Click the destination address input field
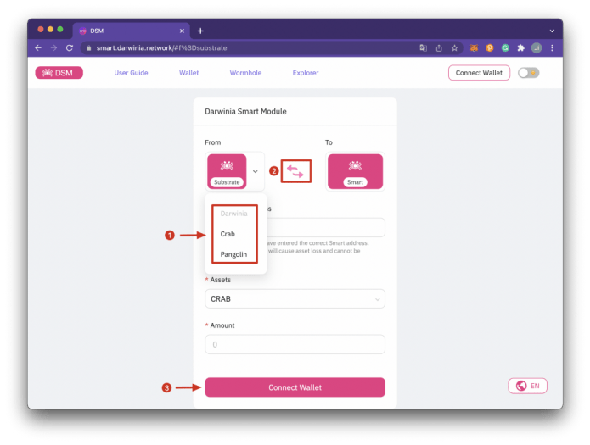This screenshot has height=445, width=590. click(326, 227)
